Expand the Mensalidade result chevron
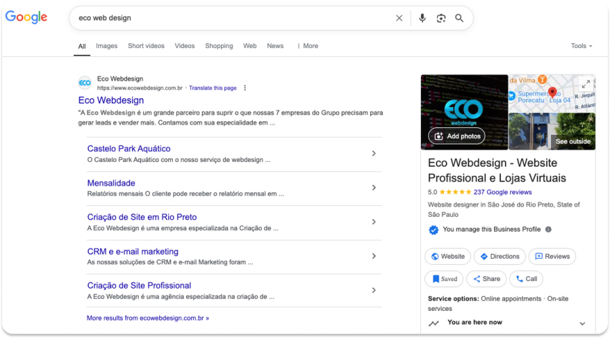This screenshot has height=338, width=610. click(x=373, y=188)
